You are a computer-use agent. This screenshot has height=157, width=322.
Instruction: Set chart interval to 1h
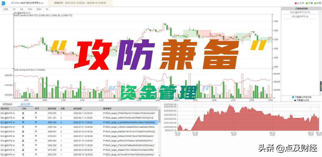47,9
